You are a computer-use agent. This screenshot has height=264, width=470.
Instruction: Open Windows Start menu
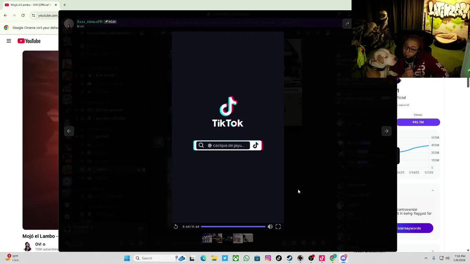127,258
